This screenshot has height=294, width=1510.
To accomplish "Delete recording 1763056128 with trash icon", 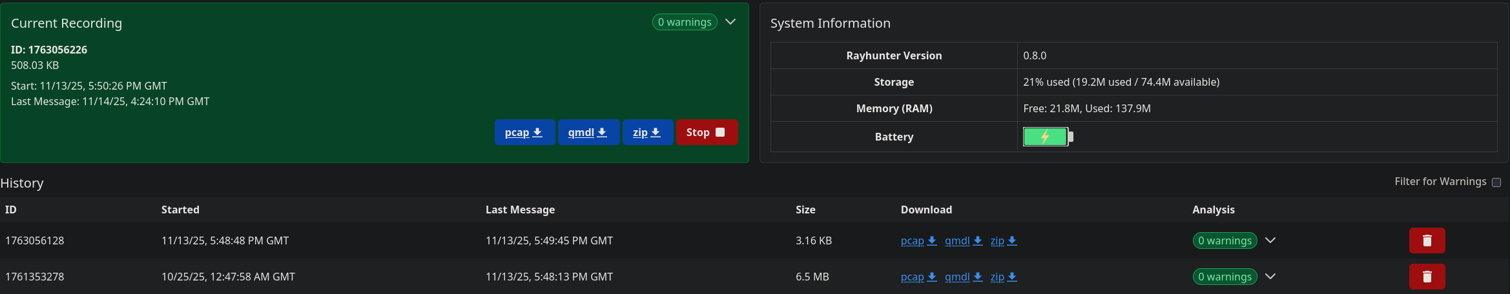I will pos(1427,240).
